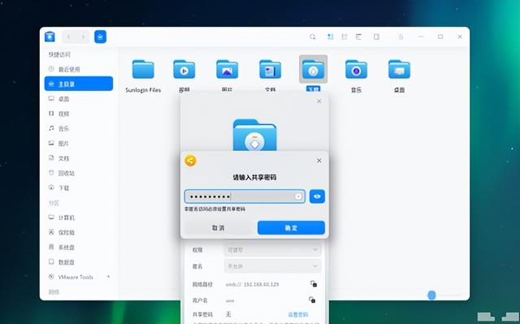Go forward with the right arrow button

coord(83,37)
